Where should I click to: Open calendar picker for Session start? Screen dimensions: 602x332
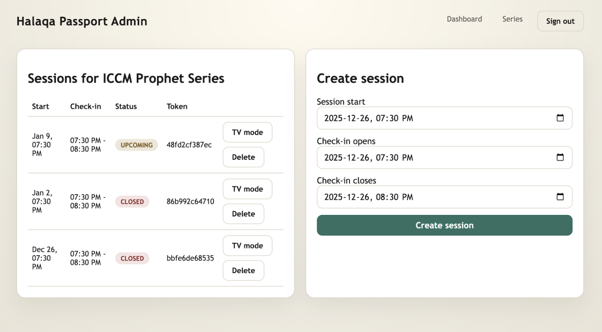click(560, 118)
